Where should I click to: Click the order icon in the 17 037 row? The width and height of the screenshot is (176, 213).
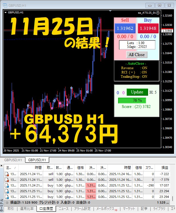(7, 185)
